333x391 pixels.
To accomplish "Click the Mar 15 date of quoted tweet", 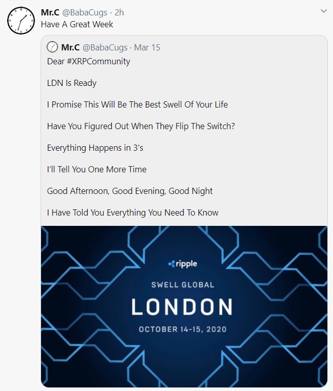I will 147,47.
